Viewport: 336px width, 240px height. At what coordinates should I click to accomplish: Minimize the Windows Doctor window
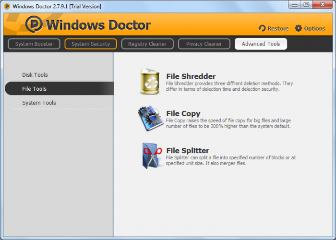(x=294, y=4)
